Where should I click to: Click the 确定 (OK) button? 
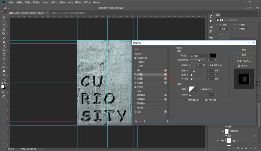click(244, 50)
